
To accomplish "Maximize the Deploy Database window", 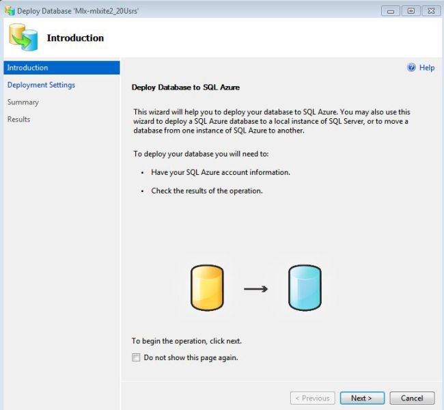I will 411,11.
